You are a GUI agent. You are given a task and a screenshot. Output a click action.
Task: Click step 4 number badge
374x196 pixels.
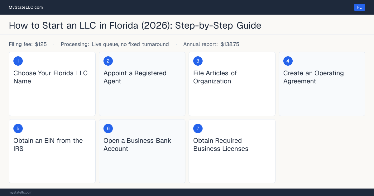288,61
